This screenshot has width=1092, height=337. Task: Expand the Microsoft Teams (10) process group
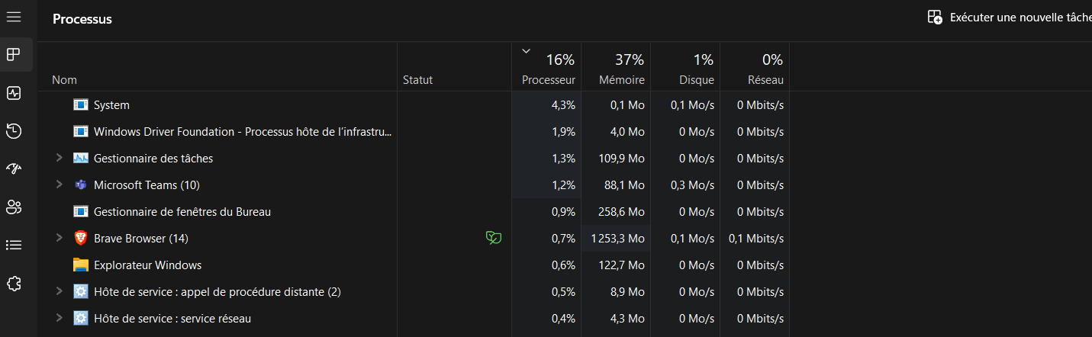coord(59,185)
